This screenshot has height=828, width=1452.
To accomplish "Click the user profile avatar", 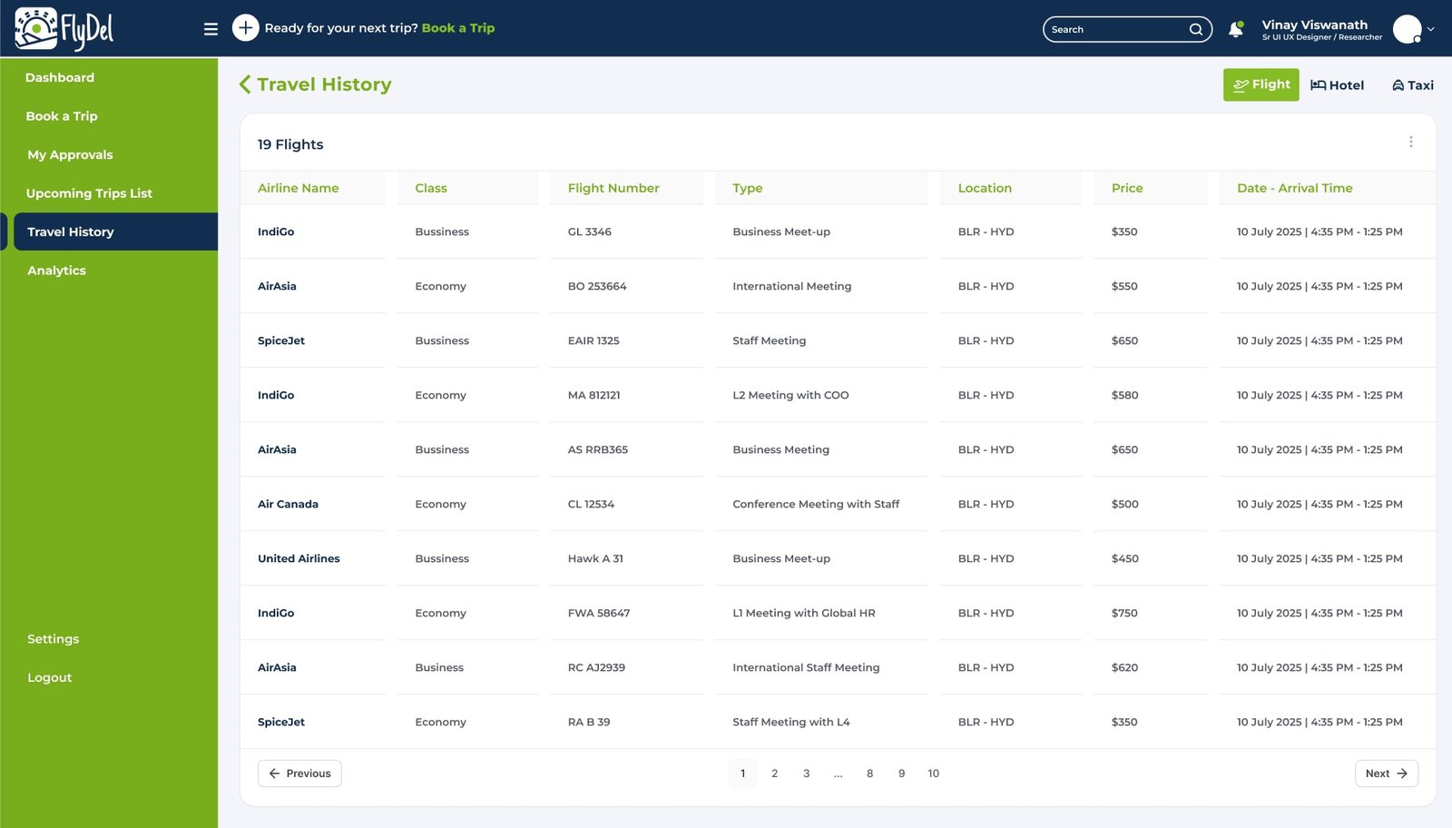I will 1406,29.
